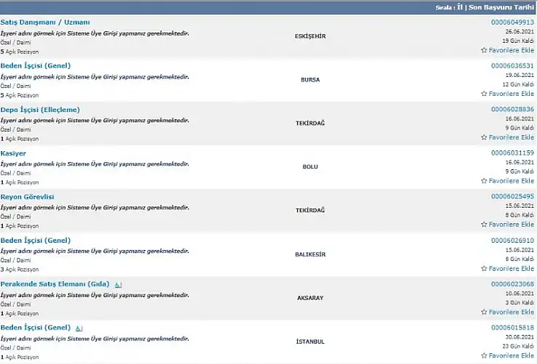Open Depo İşçisi (Elleçleme) listing

40,110
